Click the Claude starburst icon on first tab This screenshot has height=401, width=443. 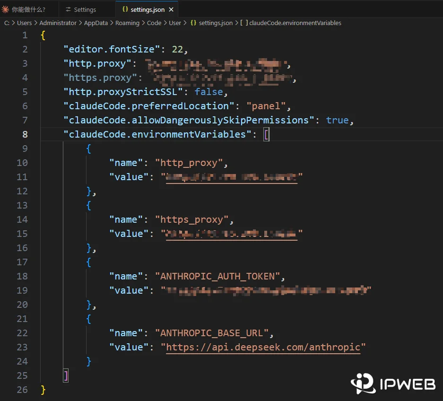coord(5,9)
